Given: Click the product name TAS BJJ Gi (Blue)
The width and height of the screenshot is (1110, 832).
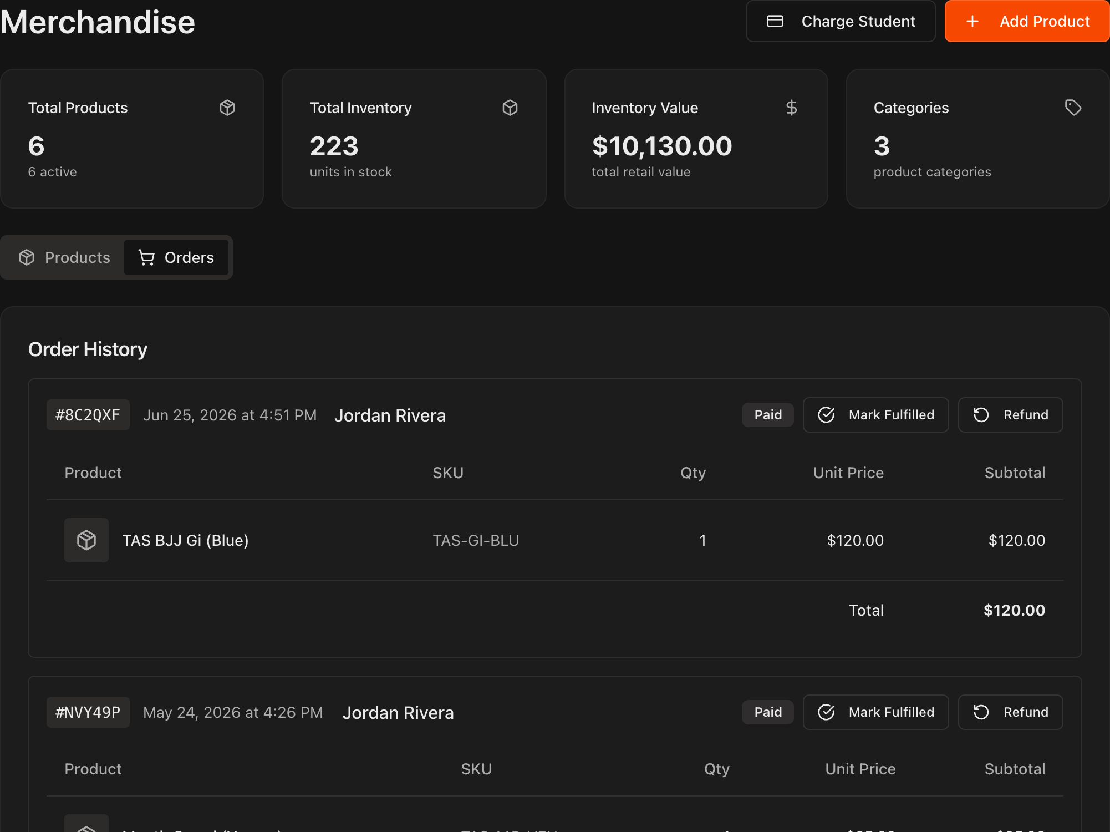Looking at the screenshot, I should pos(185,540).
